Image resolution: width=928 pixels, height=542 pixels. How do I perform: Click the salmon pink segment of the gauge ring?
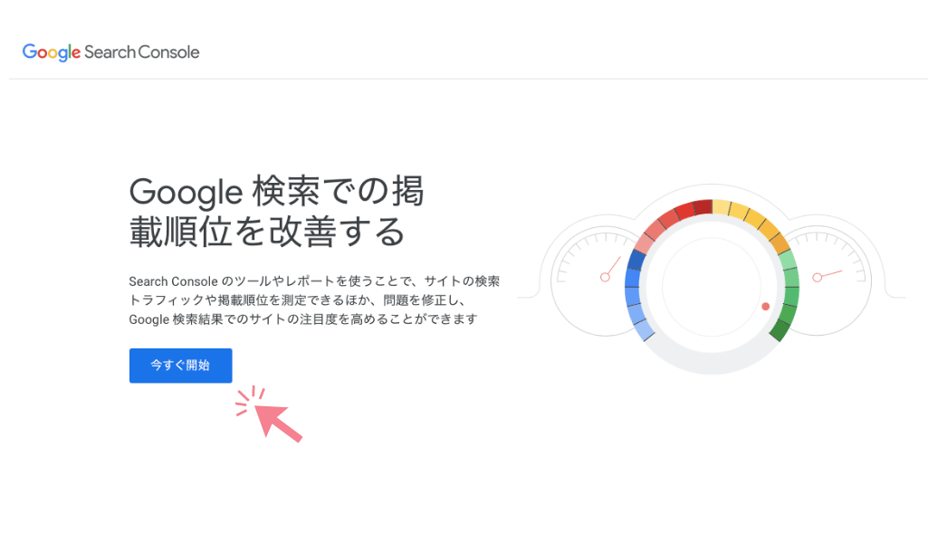(645, 242)
